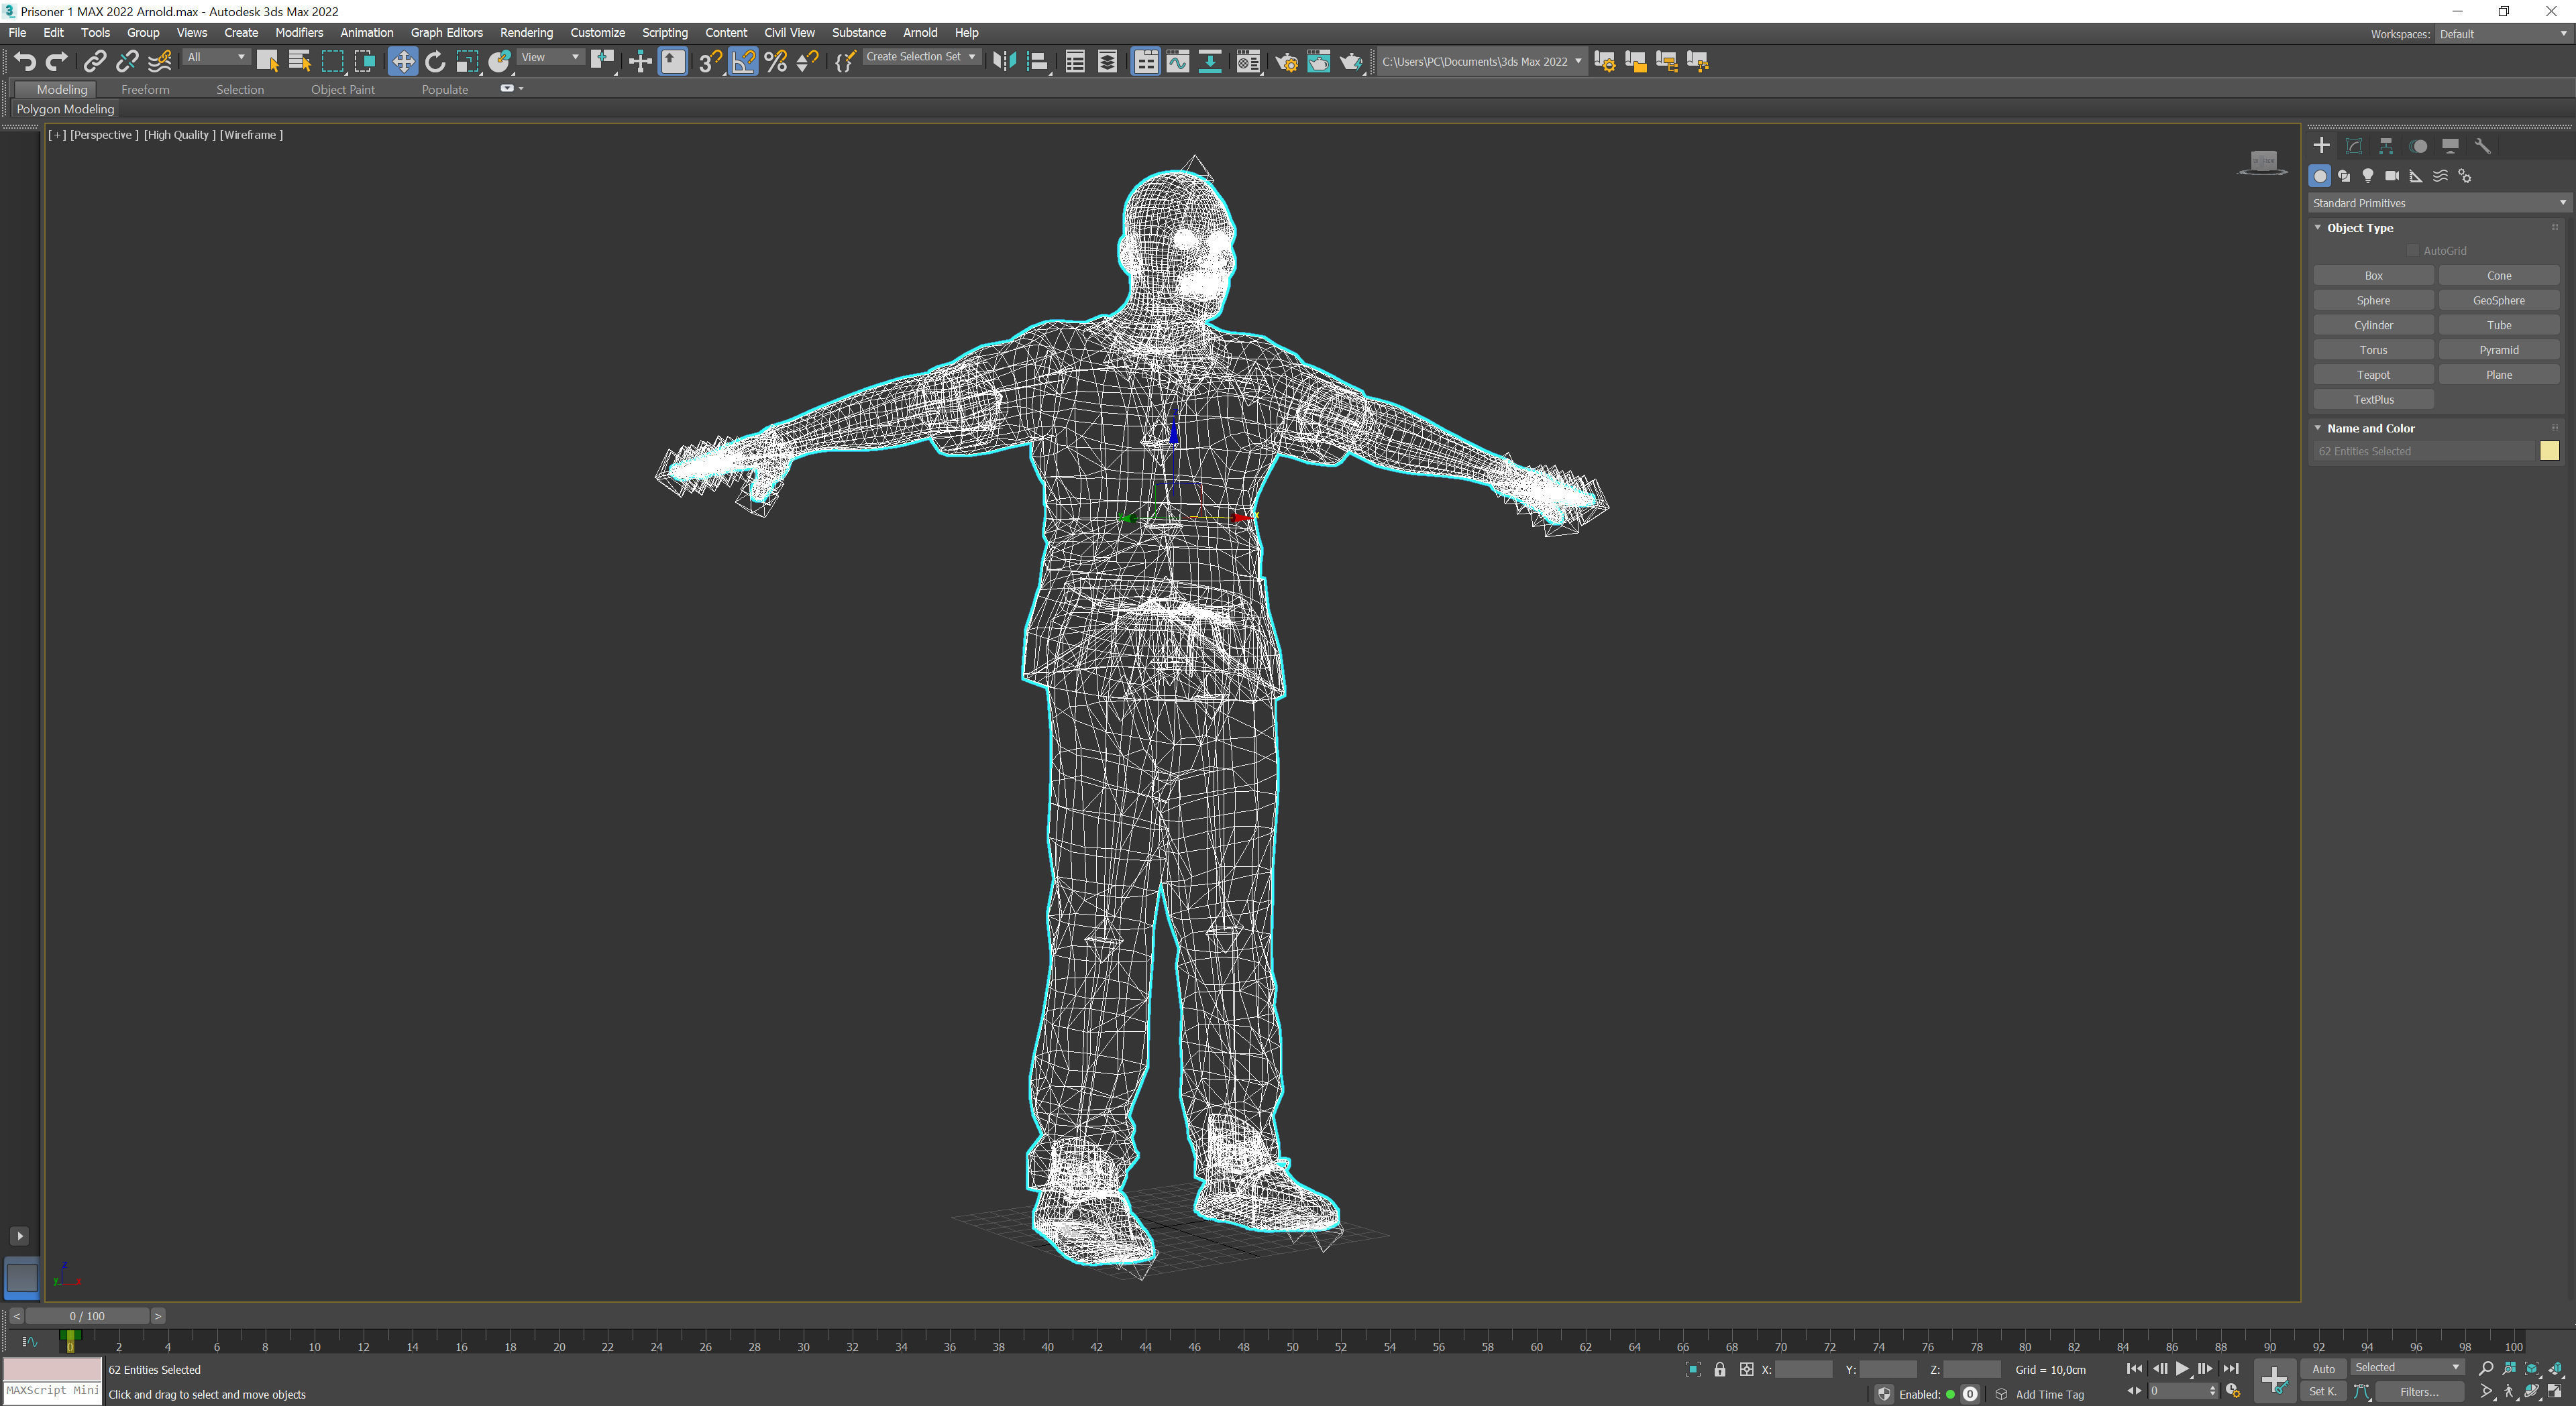
Task: Switch to the Hierarchy command panel tab
Action: [x=2386, y=146]
